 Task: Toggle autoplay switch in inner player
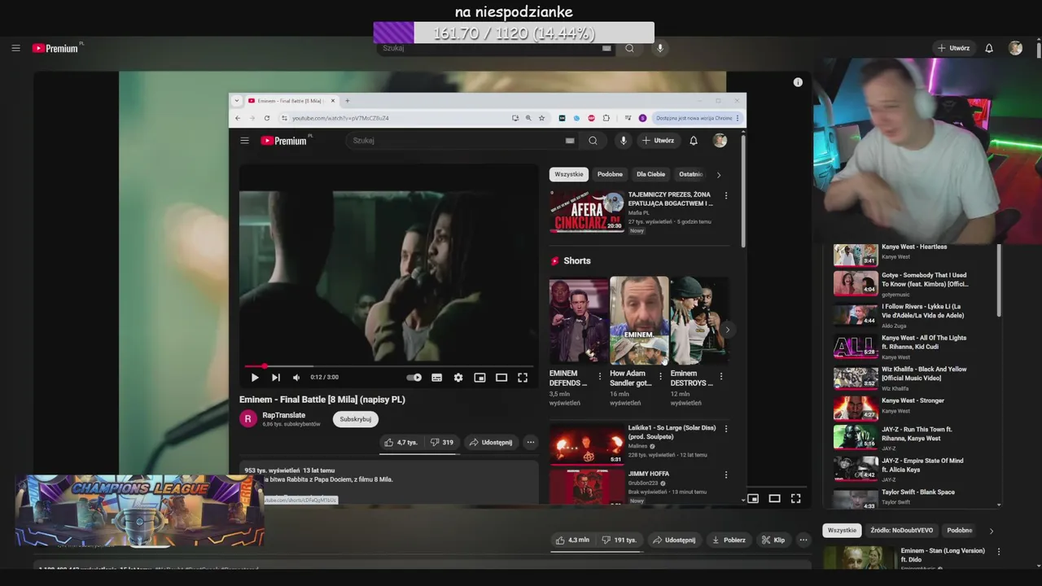coord(414,378)
